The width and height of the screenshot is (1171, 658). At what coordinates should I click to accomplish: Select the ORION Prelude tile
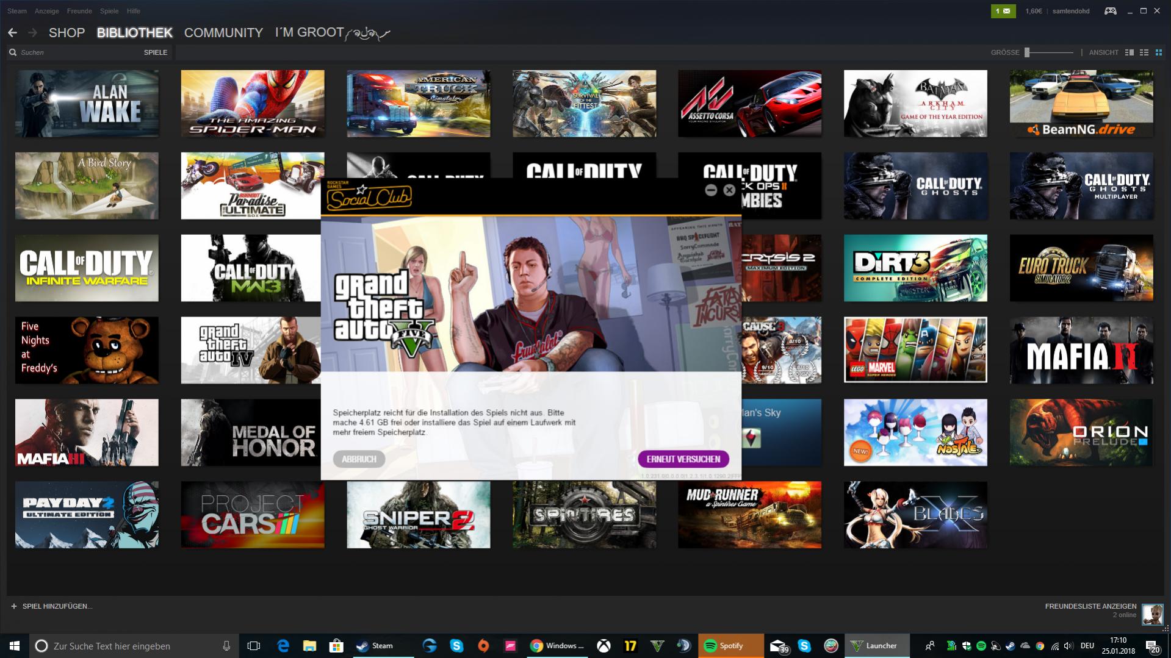pos(1081,432)
